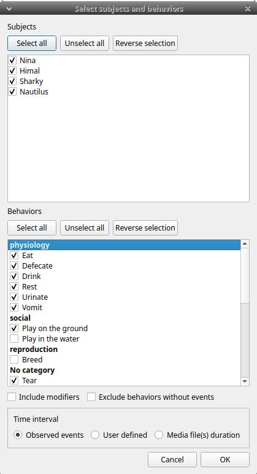Check Play in the water behavior

[14, 339]
